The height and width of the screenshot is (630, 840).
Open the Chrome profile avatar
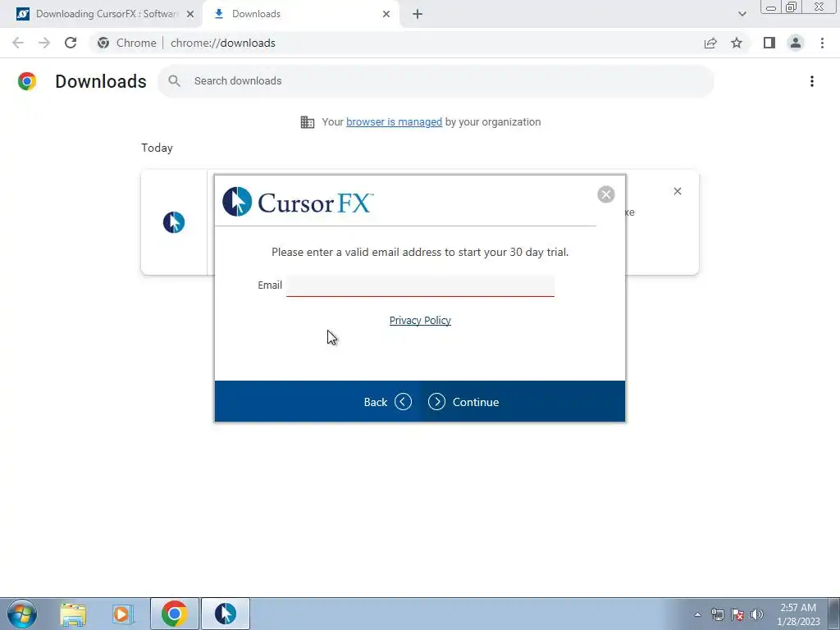coord(796,43)
